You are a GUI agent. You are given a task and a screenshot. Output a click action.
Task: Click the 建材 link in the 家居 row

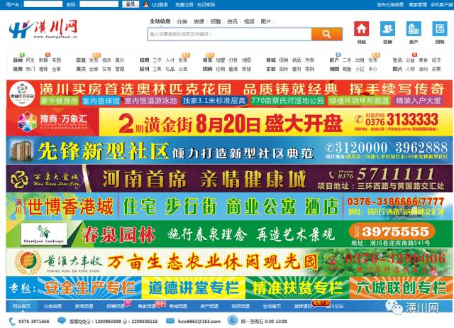click(297, 70)
